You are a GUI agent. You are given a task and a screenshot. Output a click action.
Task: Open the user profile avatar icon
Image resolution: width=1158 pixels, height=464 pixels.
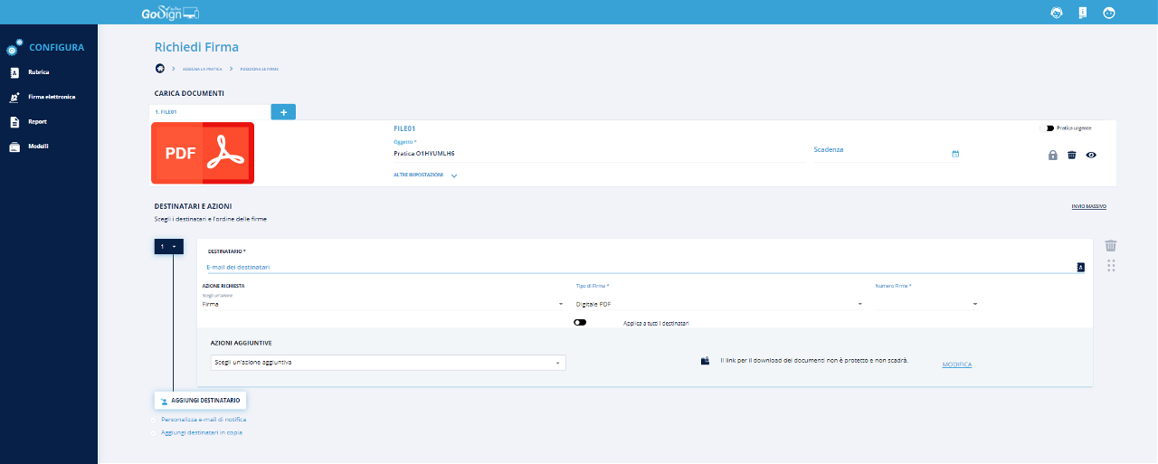[x=1109, y=13]
